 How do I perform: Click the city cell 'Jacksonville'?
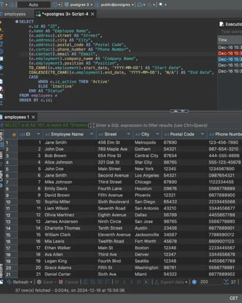pos(146,235)
